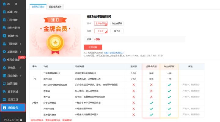Screen dimensions: 220x122
Task: Click the 操作日志 feature cell
Action: coord(48,79)
